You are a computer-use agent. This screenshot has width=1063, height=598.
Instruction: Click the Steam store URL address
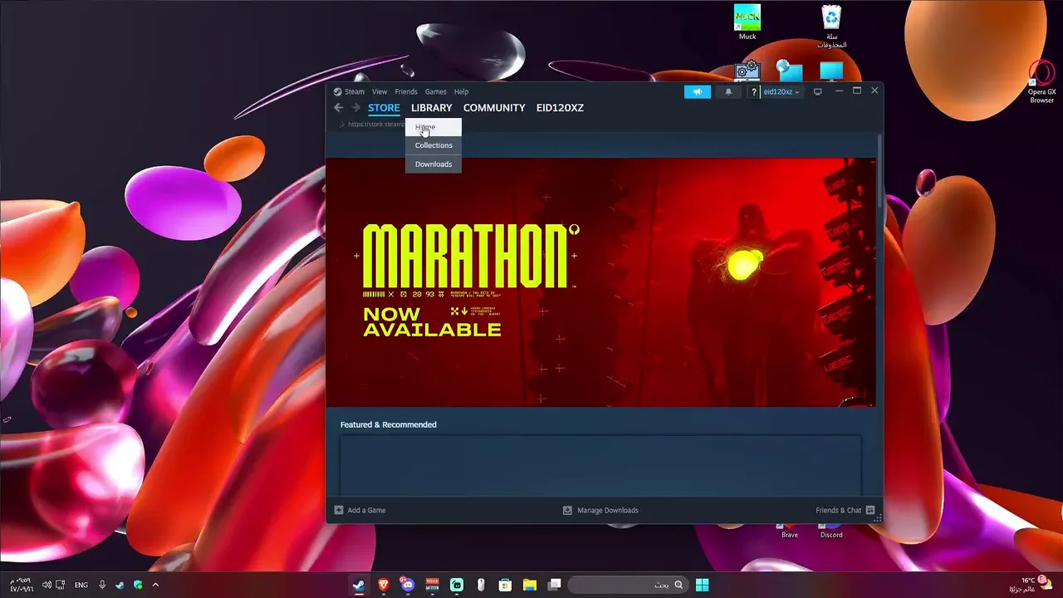pos(376,125)
